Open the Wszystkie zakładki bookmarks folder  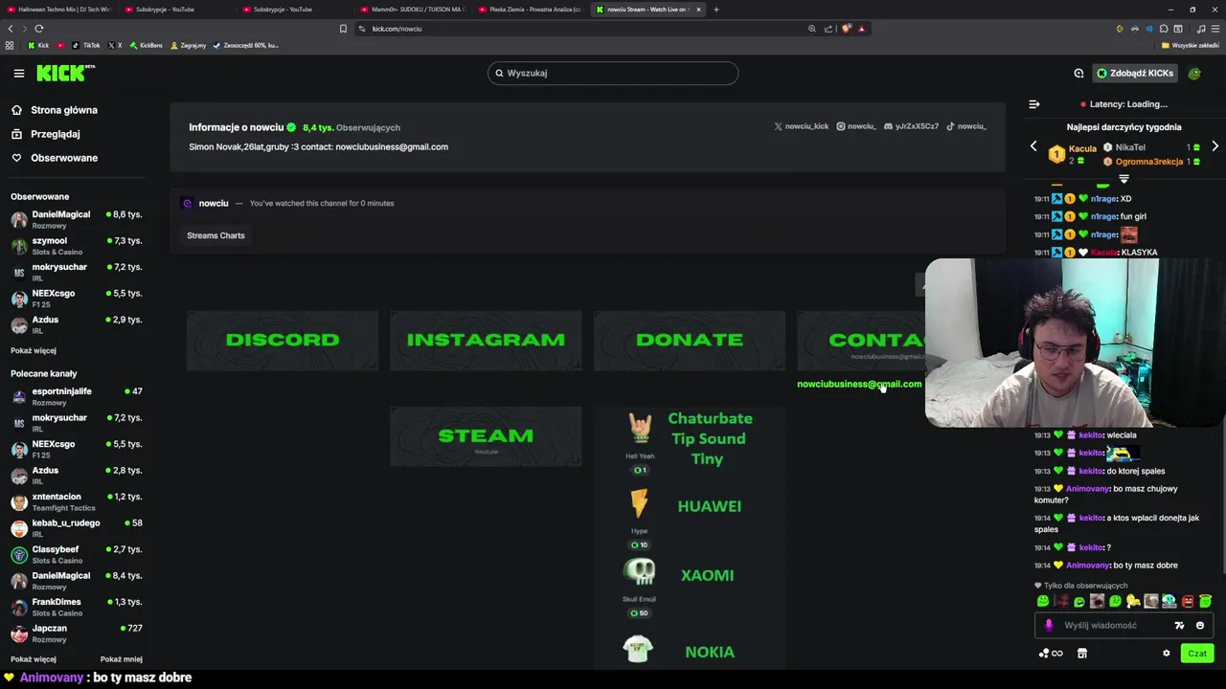(1190, 45)
